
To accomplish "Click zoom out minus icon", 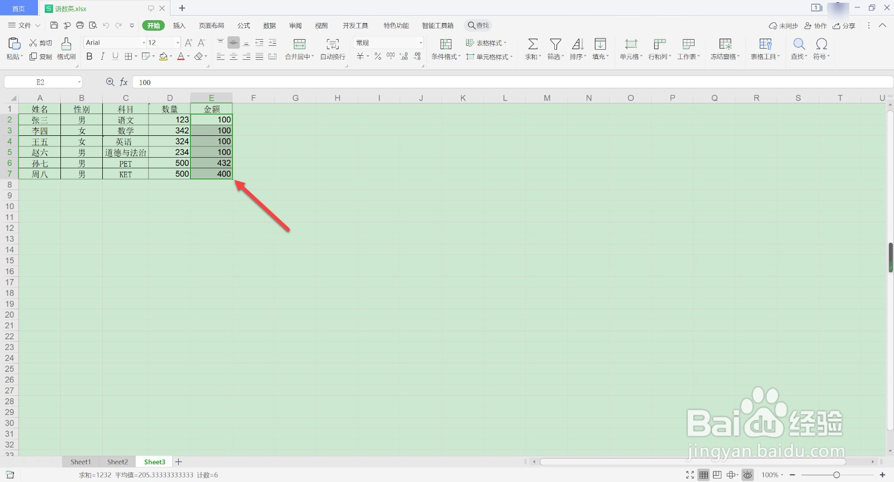I will 792,475.
